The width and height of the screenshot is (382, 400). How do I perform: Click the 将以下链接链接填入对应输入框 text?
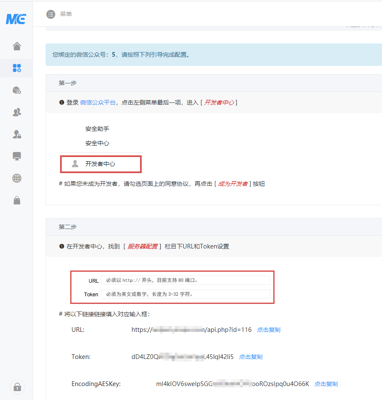click(104, 314)
